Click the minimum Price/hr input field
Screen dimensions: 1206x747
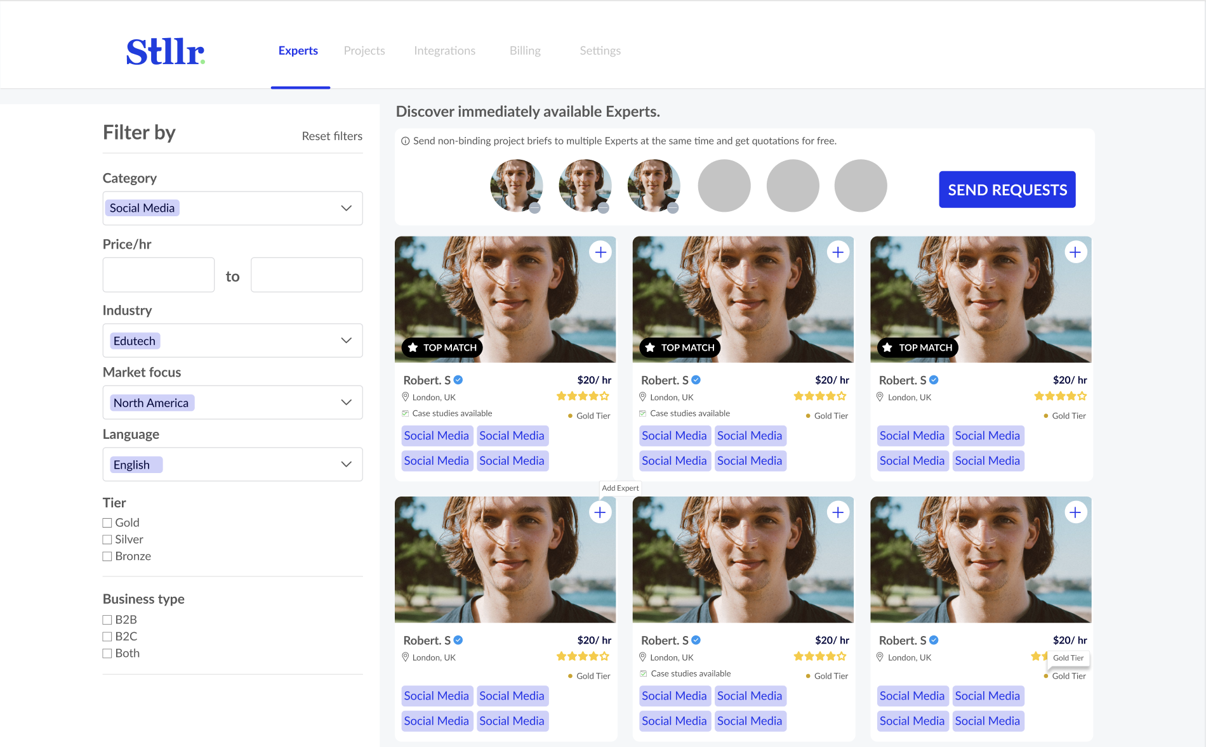pos(158,275)
